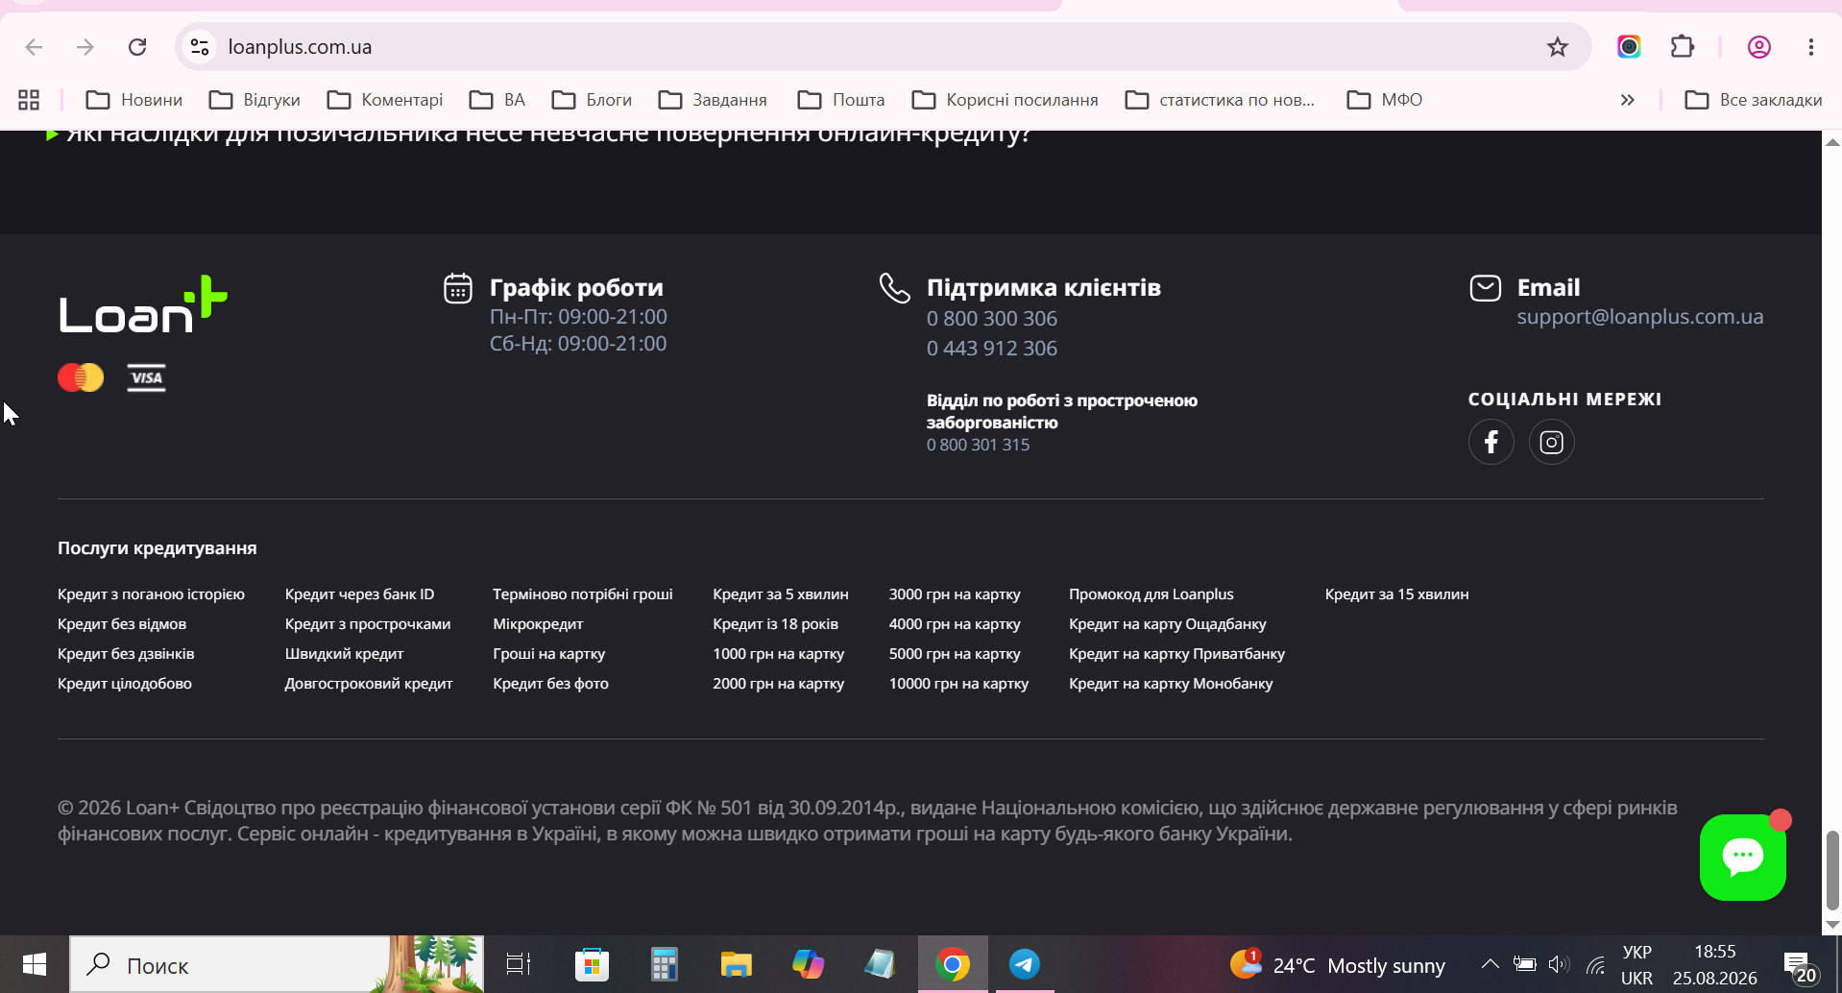Open the Chrome profile avatar icon
Screen dimensions: 1842x993
[1758, 47]
